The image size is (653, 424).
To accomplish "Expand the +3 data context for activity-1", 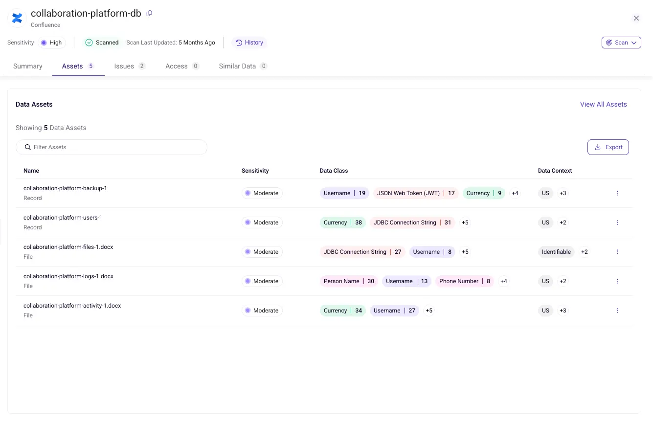I will [563, 310].
